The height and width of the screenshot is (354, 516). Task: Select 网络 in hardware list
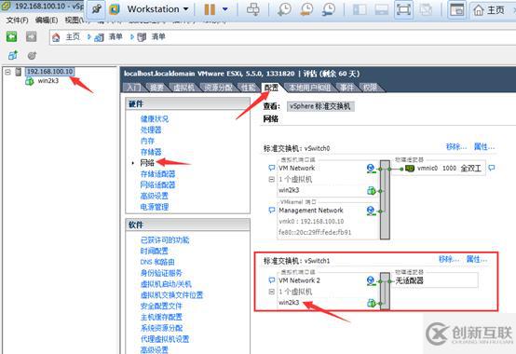(x=147, y=162)
